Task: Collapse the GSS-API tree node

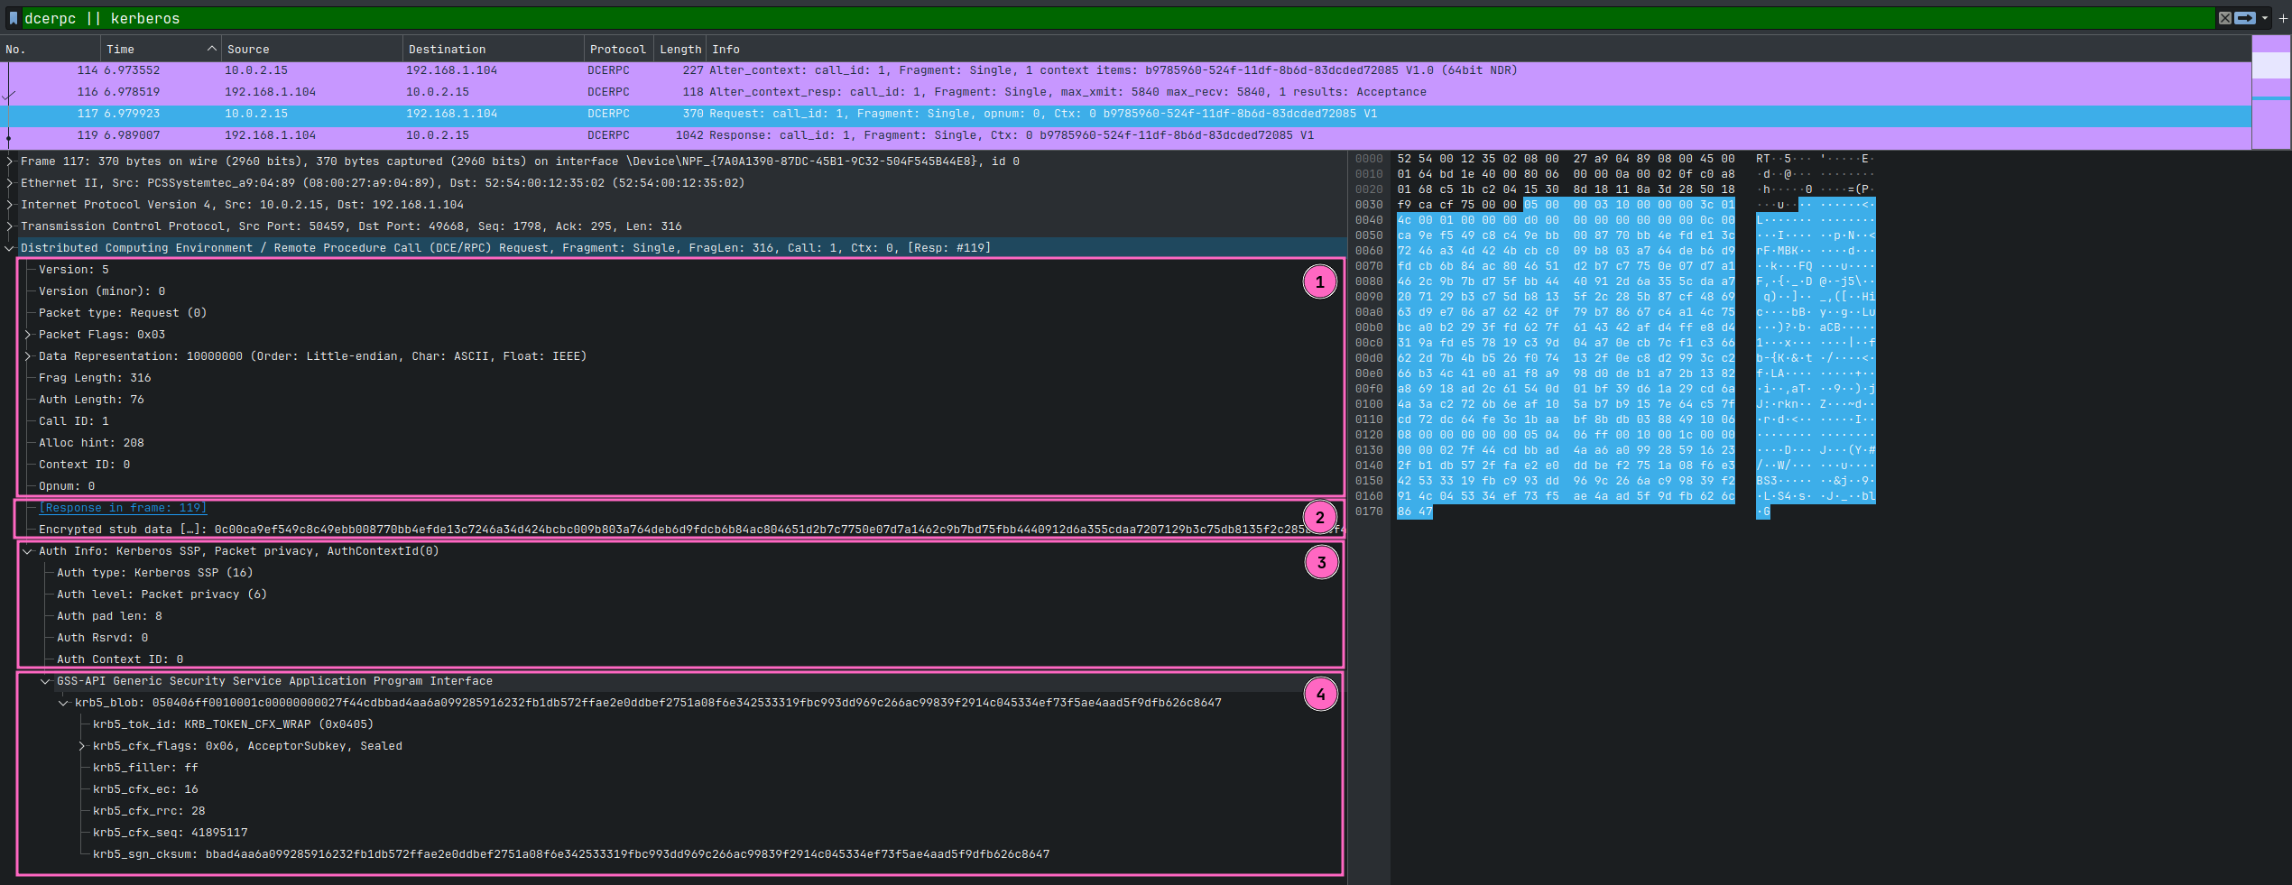Action: coord(46,681)
